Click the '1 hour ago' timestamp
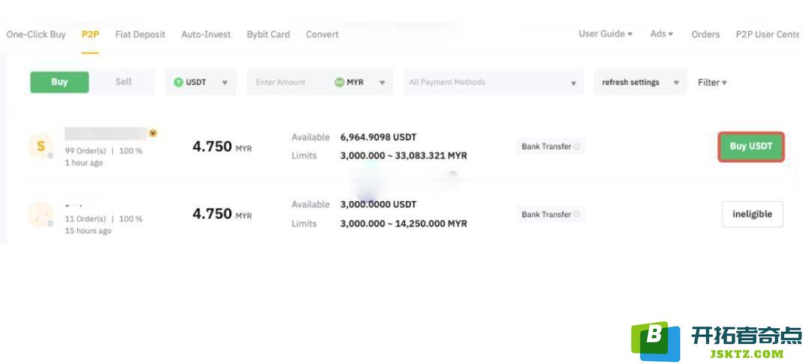The height and width of the screenshot is (364, 811). pyautogui.click(x=84, y=163)
